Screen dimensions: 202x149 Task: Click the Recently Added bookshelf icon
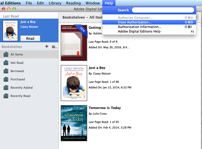point(6,88)
